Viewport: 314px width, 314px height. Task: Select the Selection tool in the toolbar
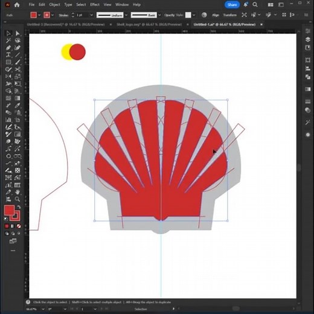point(8,33)
